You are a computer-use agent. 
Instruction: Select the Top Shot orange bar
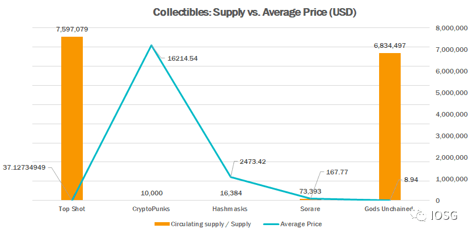coord(72,118)
